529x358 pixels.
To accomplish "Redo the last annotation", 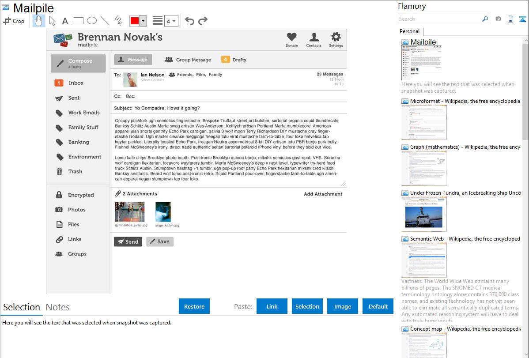I will (x=203, y=21).
